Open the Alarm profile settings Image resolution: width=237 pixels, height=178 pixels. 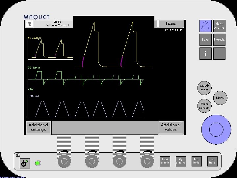pos(219,26)
